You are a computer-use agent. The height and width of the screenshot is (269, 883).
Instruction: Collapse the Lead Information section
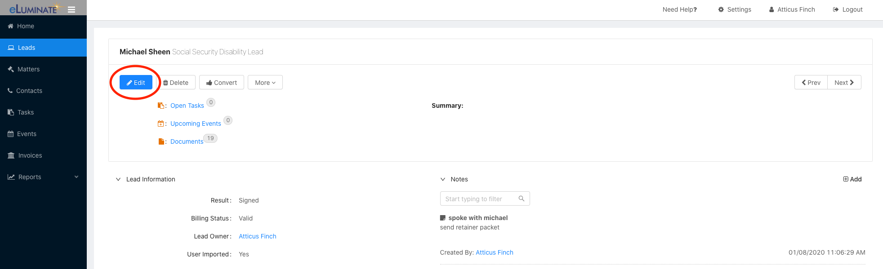118,179
